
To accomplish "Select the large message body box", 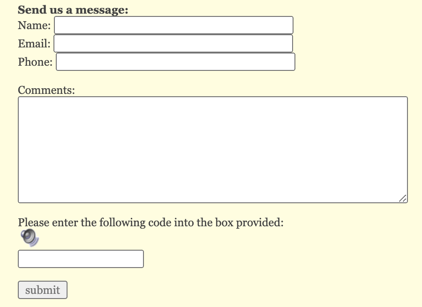I will (213, 150).
